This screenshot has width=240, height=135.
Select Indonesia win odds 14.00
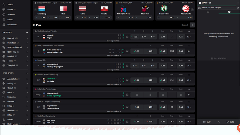(135, 37)
